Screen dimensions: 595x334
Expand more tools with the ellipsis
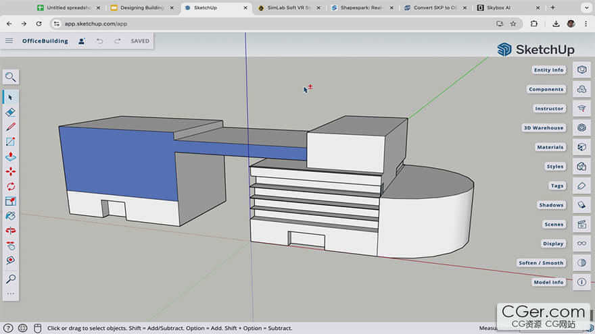[10, 294]
